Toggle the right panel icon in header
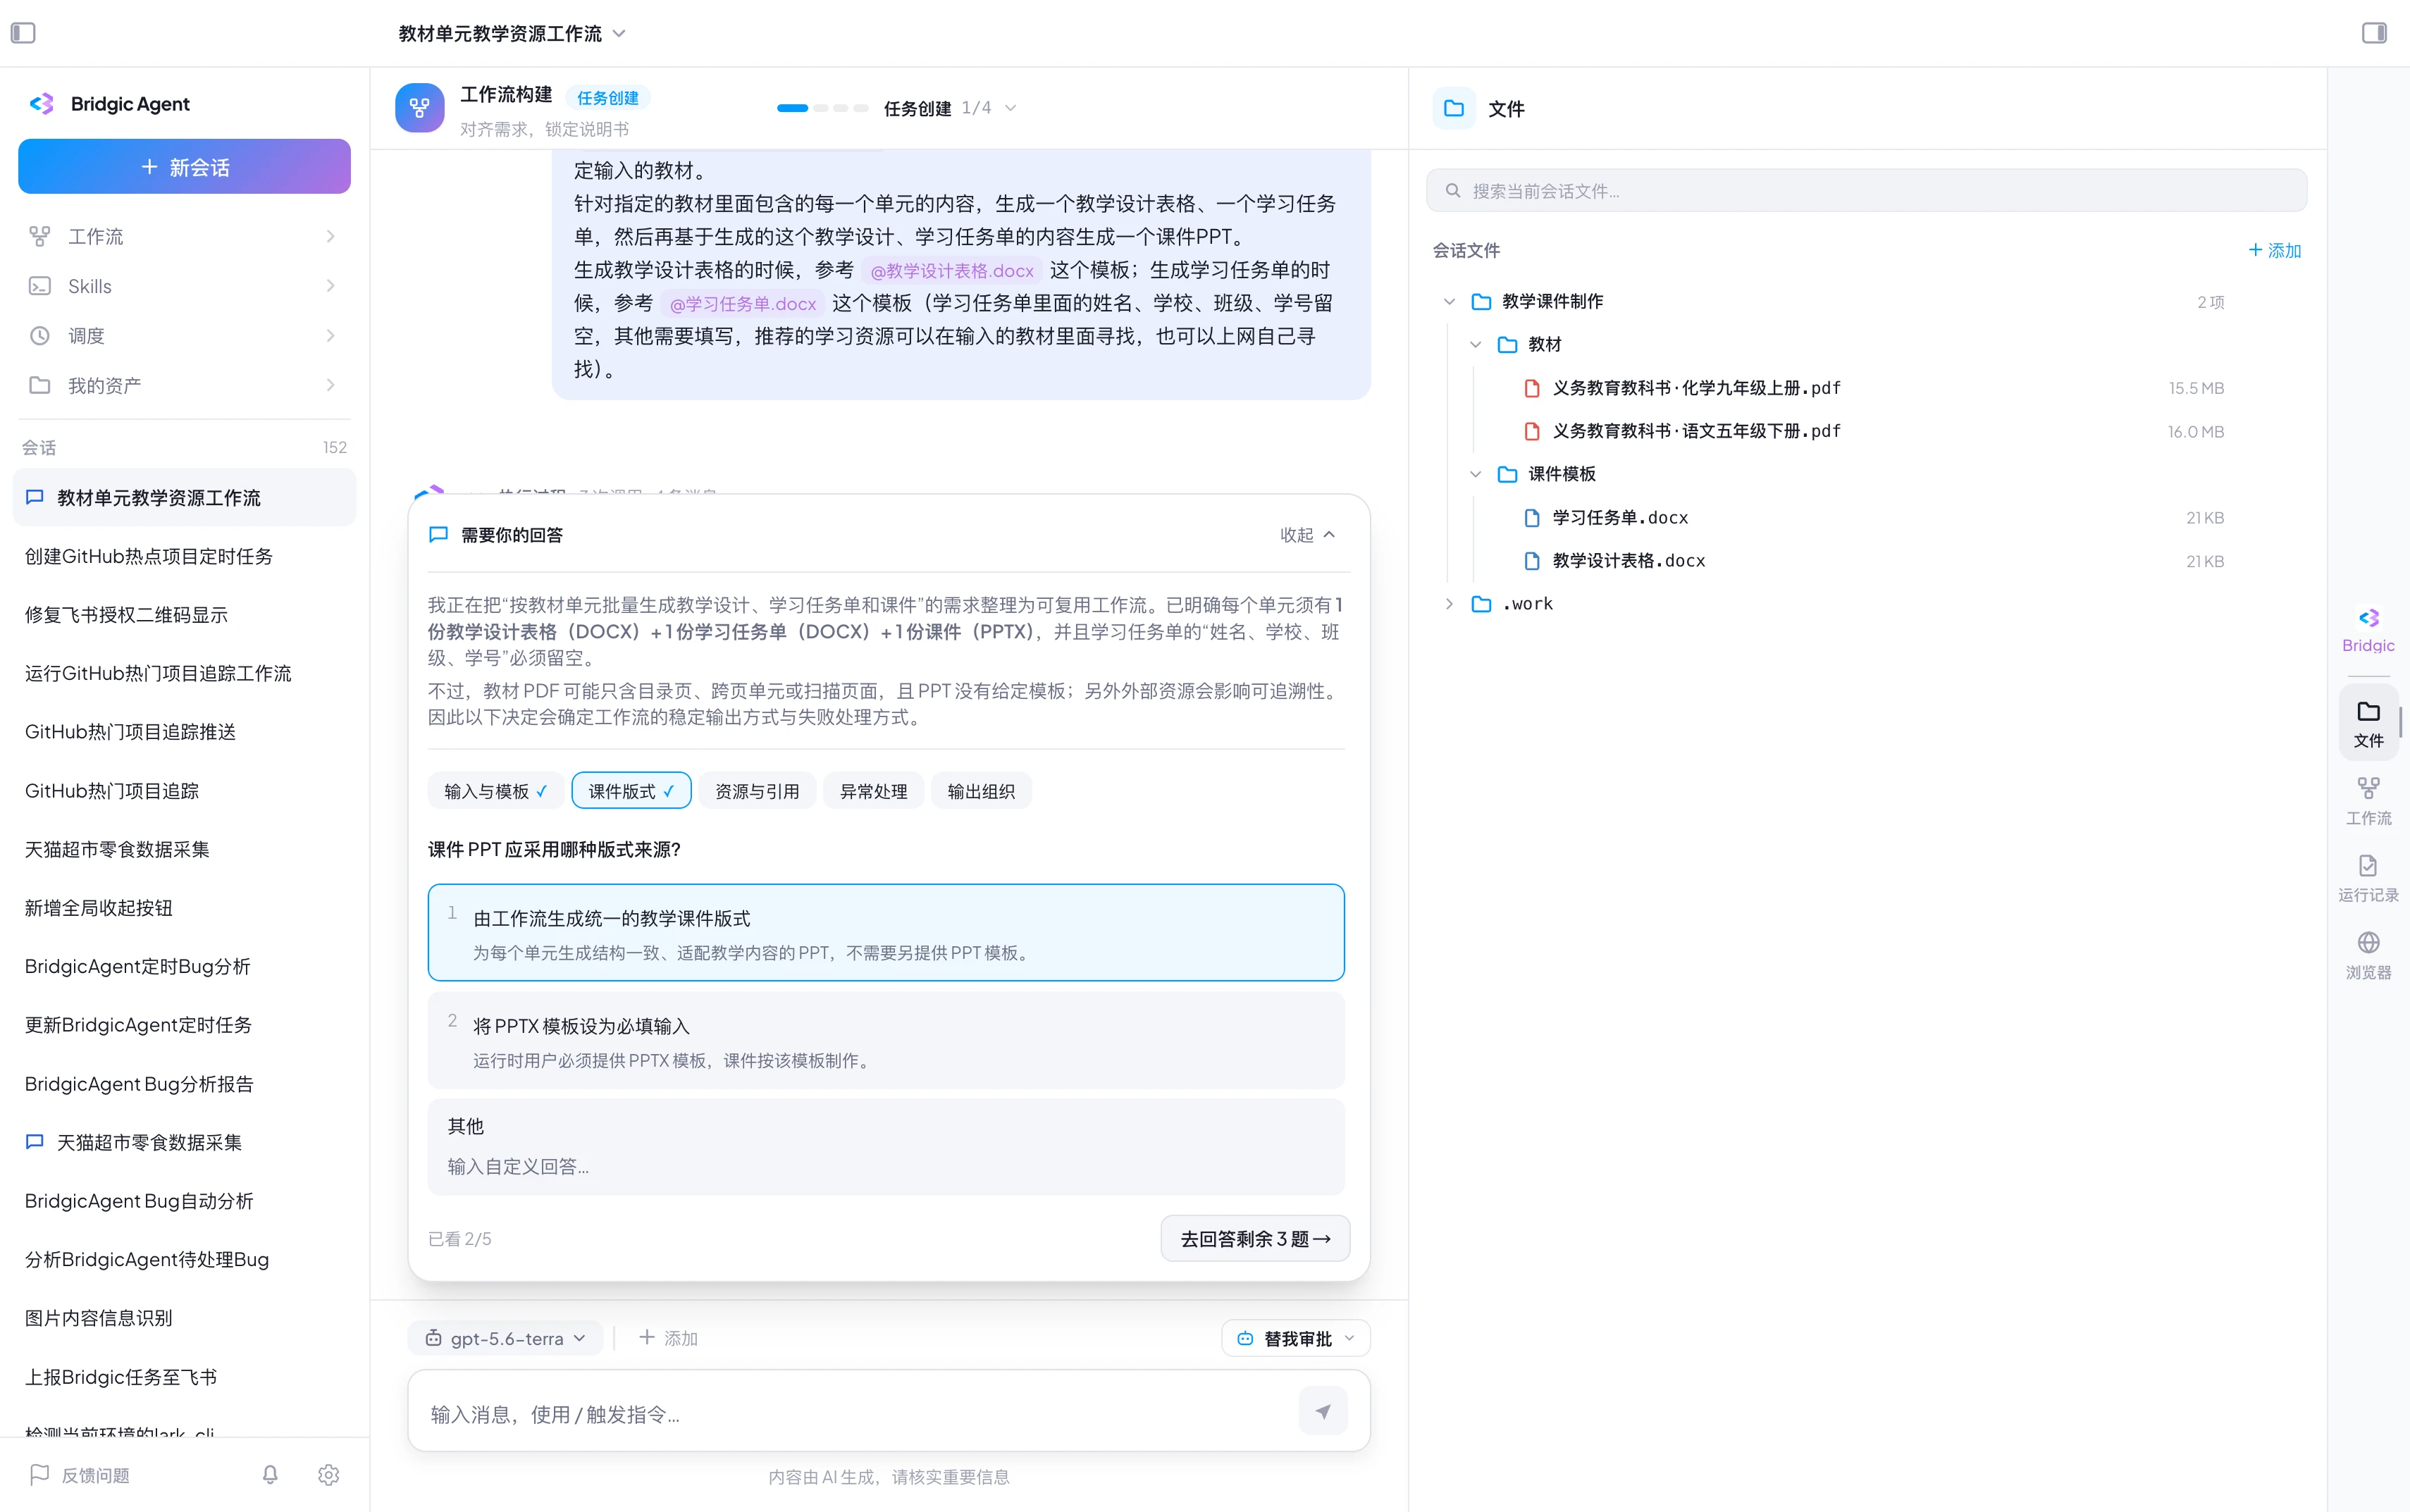Screen dimensions: 2410x1512 (2374, 33)
